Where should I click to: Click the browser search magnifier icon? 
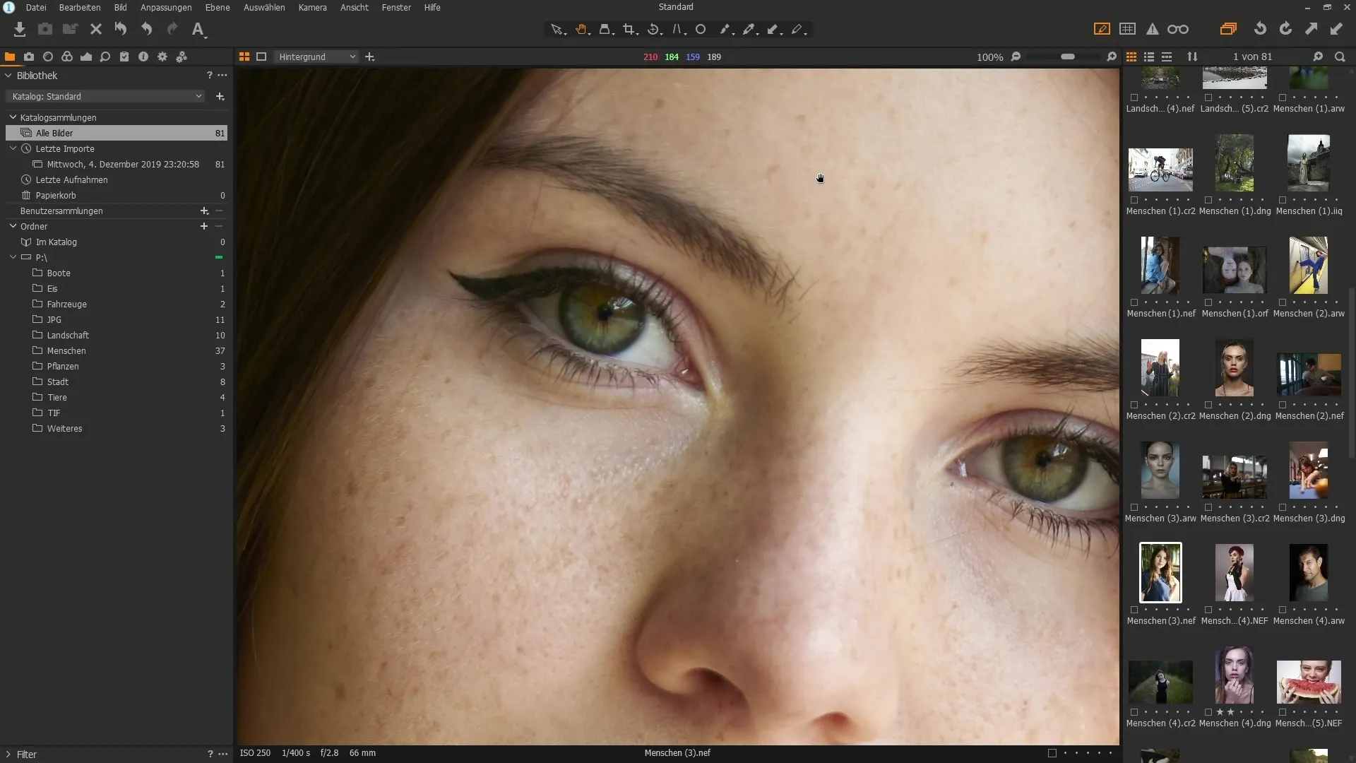[1340, 57]
